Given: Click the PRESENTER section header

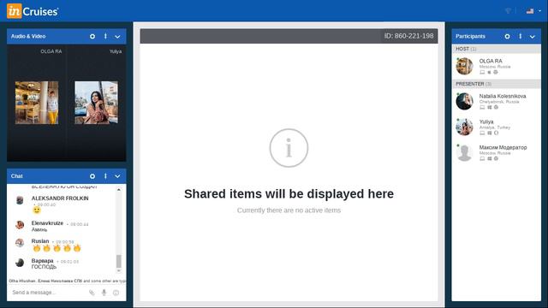Looking at the screenshot, I should [497, 84].
